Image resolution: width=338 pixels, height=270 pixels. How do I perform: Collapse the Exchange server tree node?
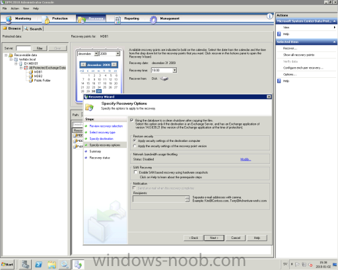click(x=16, y=63)
